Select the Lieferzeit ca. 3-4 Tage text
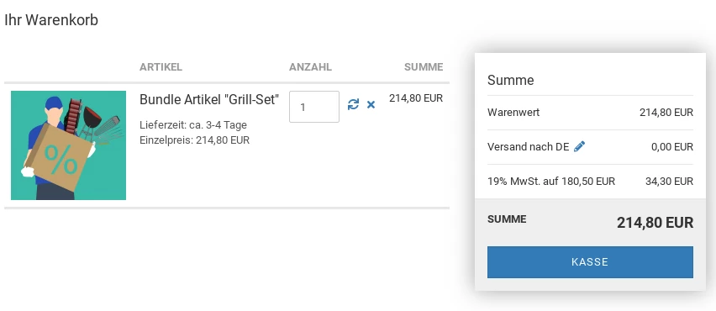Screen dimensions: 716x311 point(193,125)
